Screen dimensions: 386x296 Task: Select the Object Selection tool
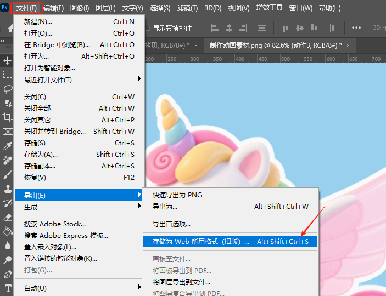click(x=7, y=103)
